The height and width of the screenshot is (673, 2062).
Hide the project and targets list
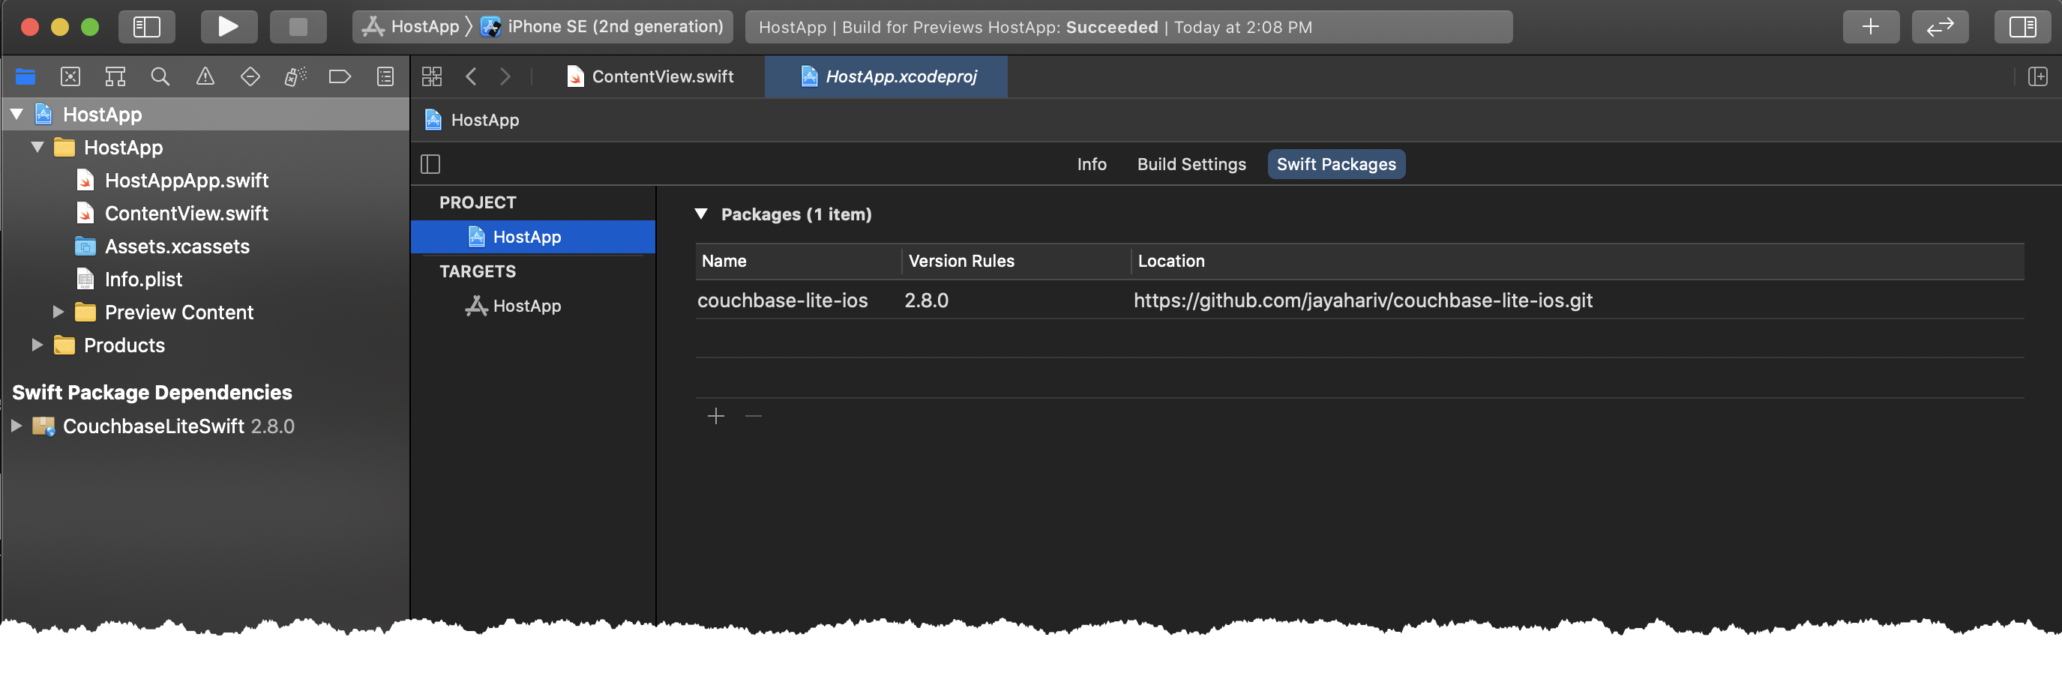coord(430,164)
